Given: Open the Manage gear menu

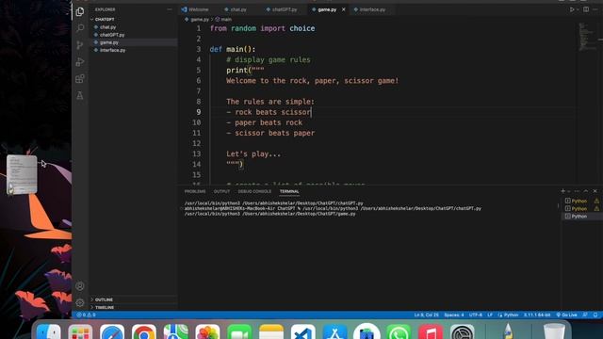Looking at the screenshot, I should [x=80, y=303].
